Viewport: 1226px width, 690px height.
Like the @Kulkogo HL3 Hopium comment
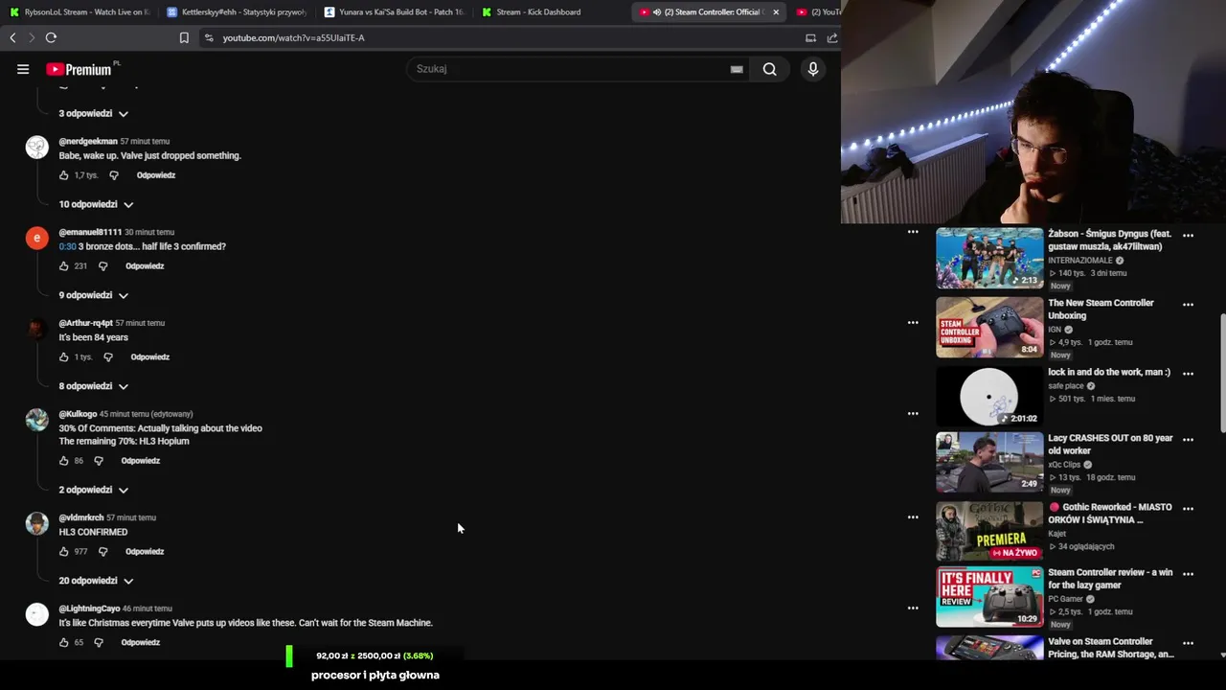(x=64, y=461)
